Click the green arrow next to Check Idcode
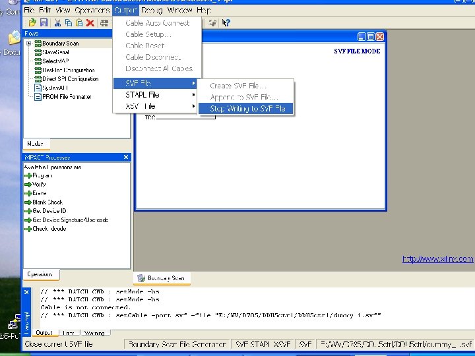The image size is (475, 356). click(28, 229)
